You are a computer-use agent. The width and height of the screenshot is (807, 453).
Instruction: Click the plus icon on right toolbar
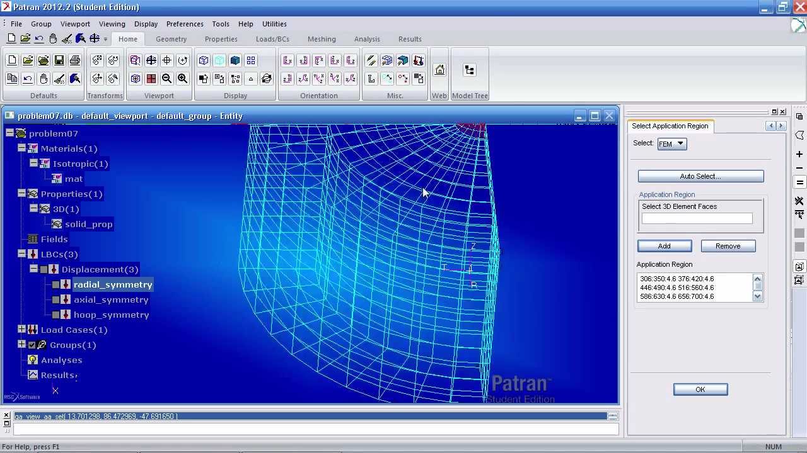[x=799, y=154]
